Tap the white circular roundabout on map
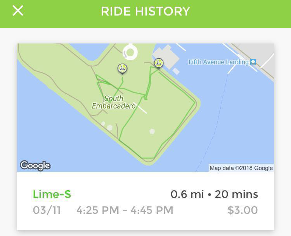291x236 pixels. (x=130, y=52)
